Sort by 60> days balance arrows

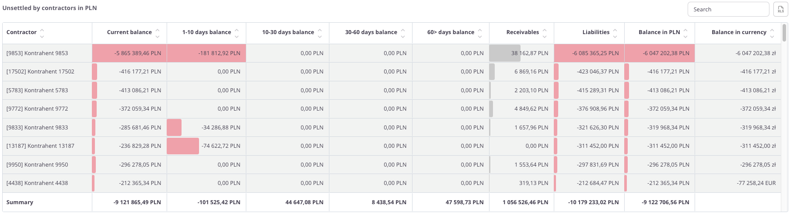point(480,33)
